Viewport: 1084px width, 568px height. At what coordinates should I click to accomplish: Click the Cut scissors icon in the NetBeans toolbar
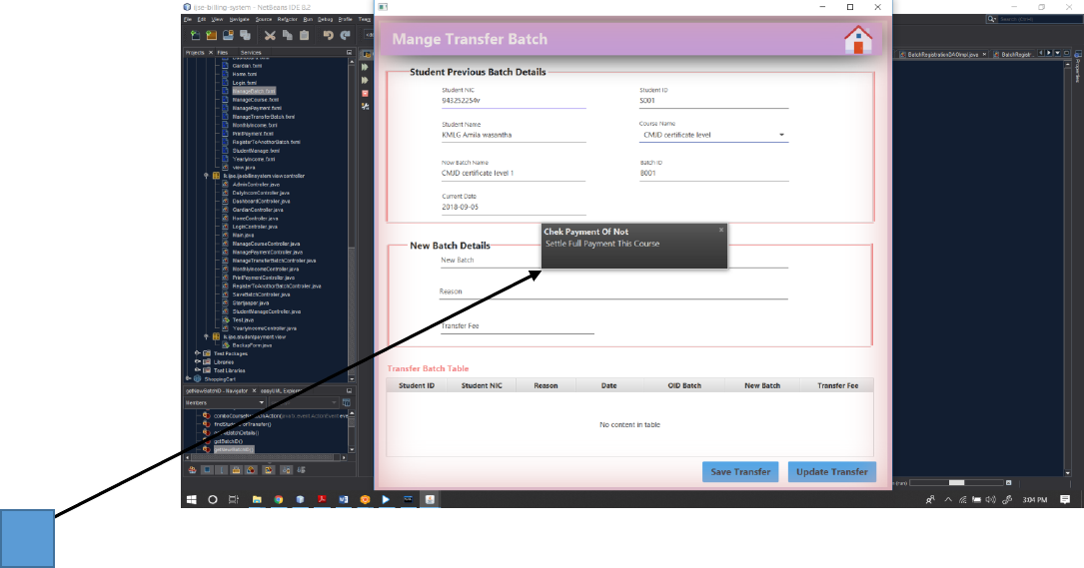[x=270, y=35]
